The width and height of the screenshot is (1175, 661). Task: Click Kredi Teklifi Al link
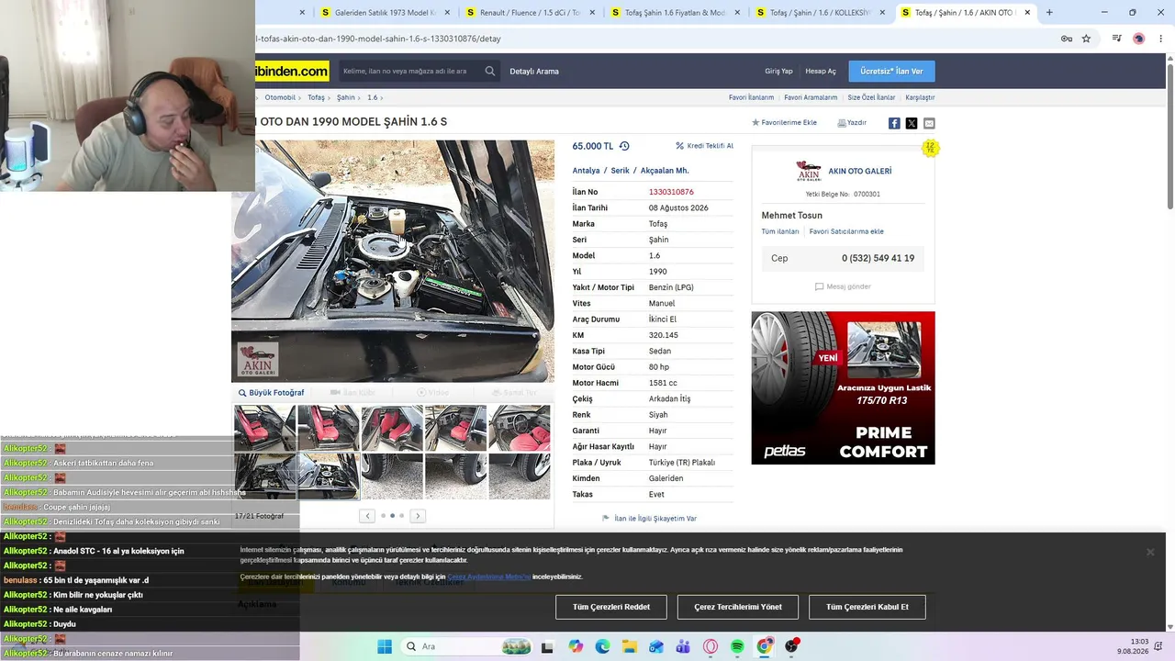(704, 146)
